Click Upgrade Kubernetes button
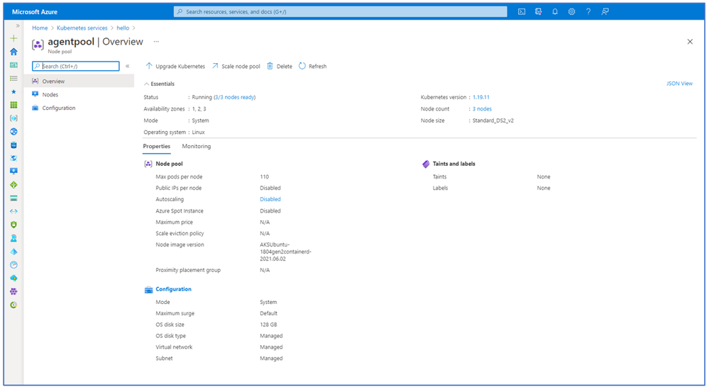The width and height of the screenshot is (709, 389). pyautogui.click(x=175, y=67)
